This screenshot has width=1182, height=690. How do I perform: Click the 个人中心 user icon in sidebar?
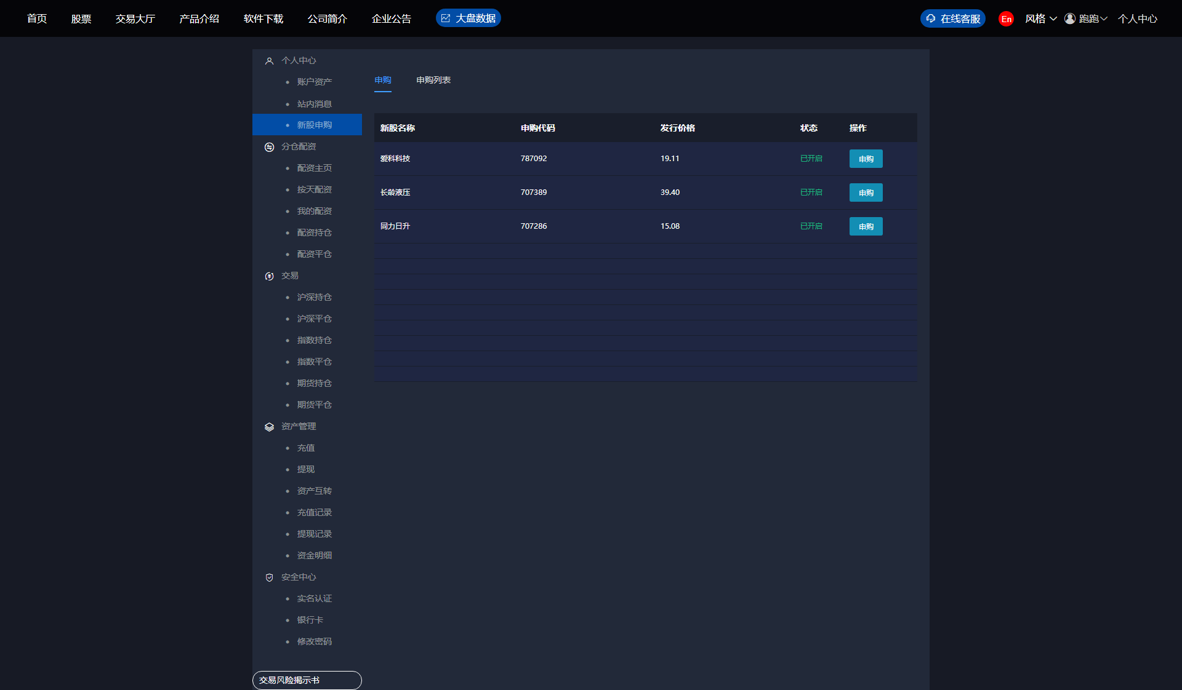coord(269,61)
